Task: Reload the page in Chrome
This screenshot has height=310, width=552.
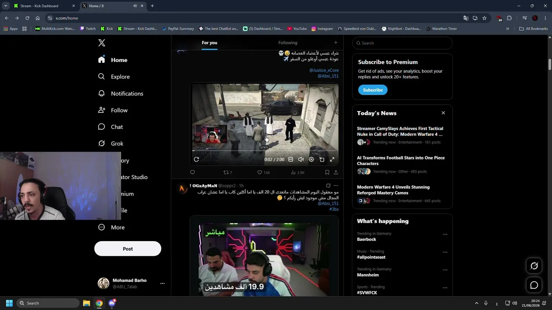Action: point(27,18)
